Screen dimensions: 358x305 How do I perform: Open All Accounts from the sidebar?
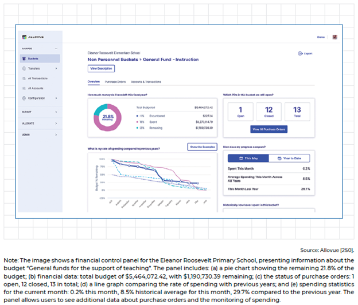[x=34, y=89]
